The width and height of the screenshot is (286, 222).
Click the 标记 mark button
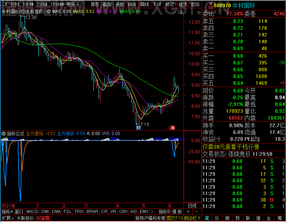(169, 4)
